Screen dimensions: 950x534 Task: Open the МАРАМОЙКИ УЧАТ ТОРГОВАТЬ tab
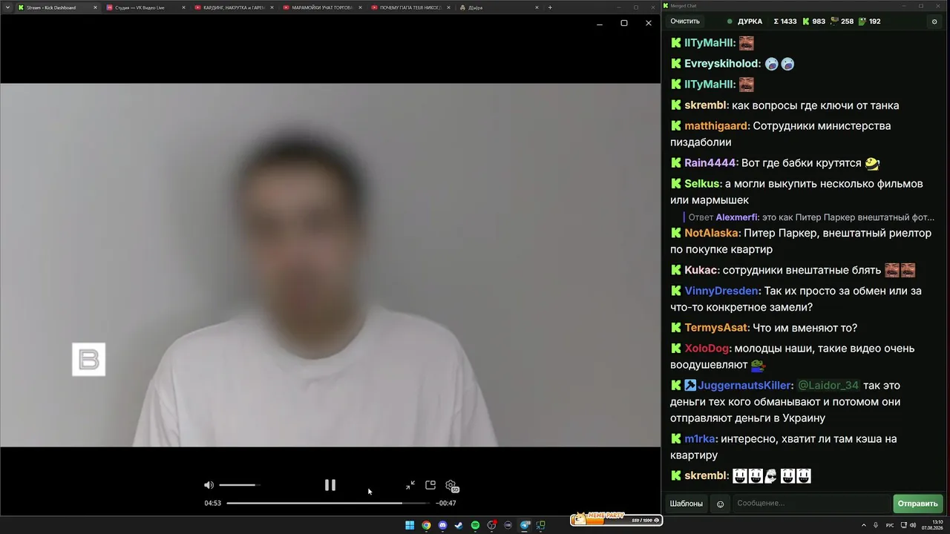[321, 7]
